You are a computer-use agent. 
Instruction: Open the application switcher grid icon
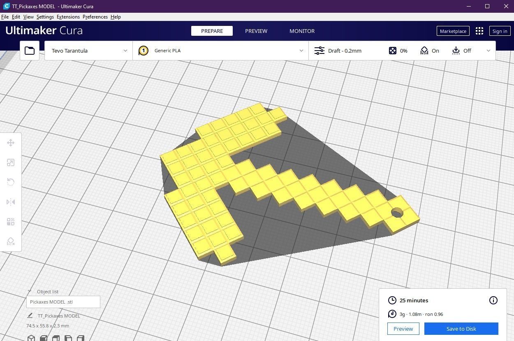(479, 31)
